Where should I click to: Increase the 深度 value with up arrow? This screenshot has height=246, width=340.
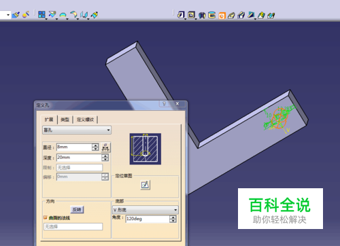tap(105, 156)
